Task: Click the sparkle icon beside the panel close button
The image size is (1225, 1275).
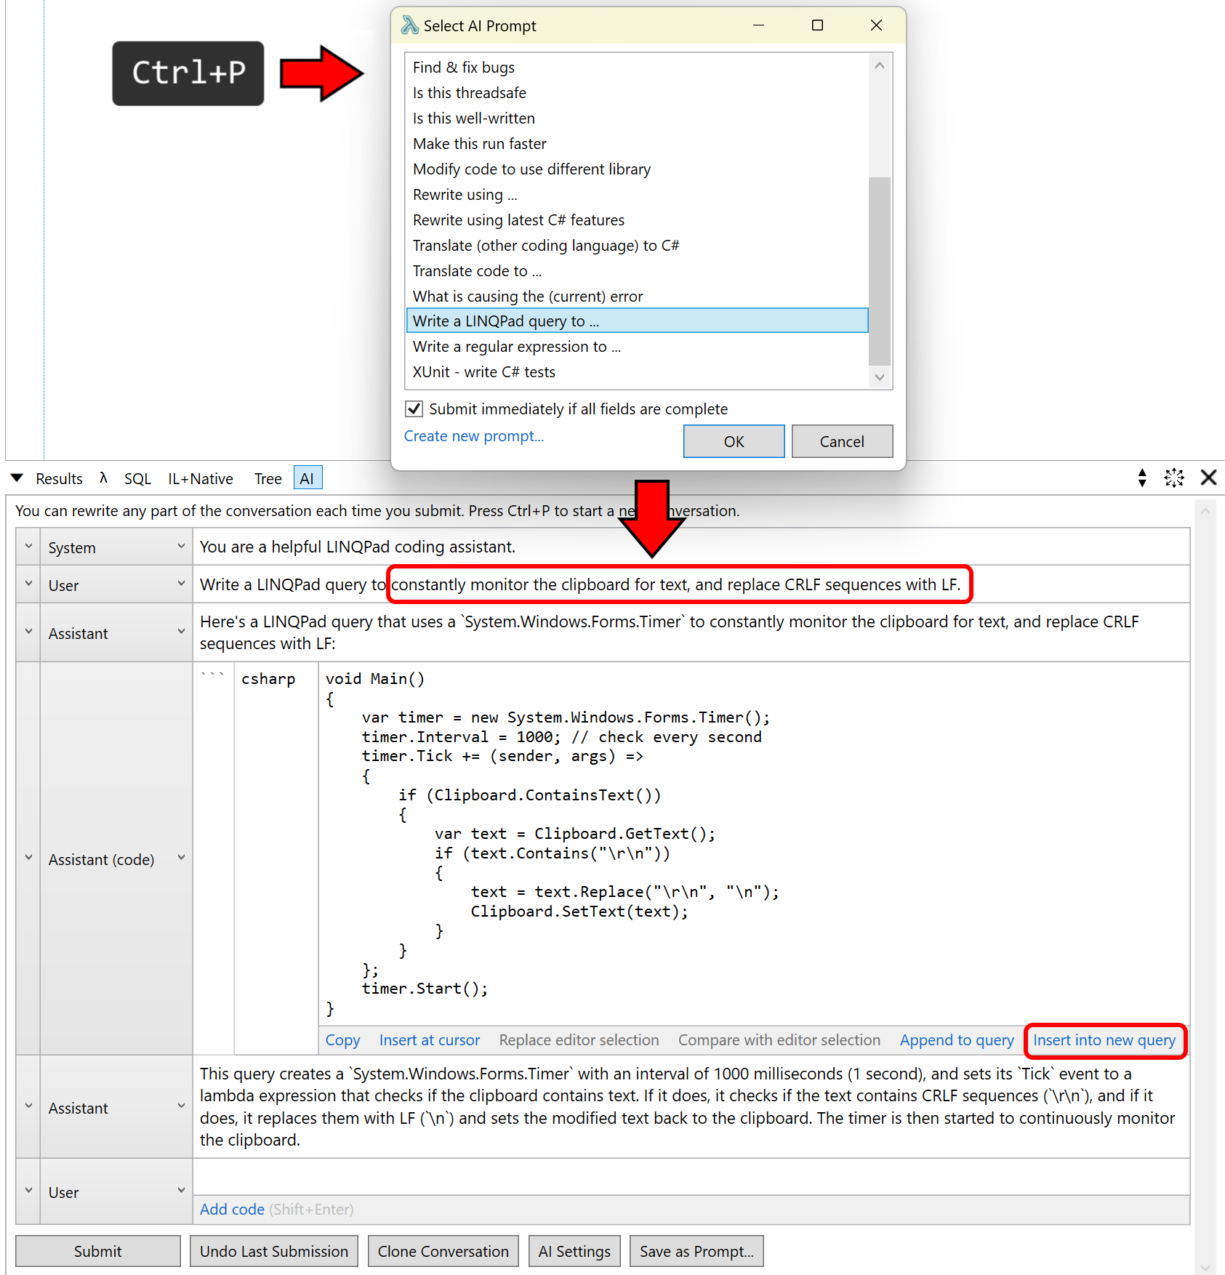Action: (1173, 478)
